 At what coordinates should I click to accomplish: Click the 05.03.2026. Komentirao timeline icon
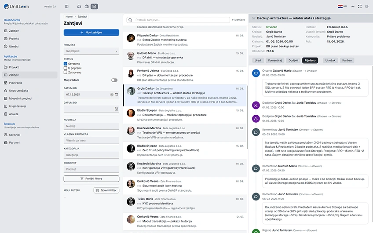pos(256,132)
